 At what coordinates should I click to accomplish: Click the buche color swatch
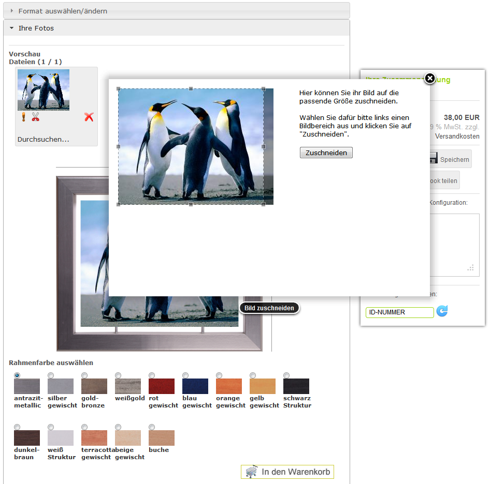(162, 438)
